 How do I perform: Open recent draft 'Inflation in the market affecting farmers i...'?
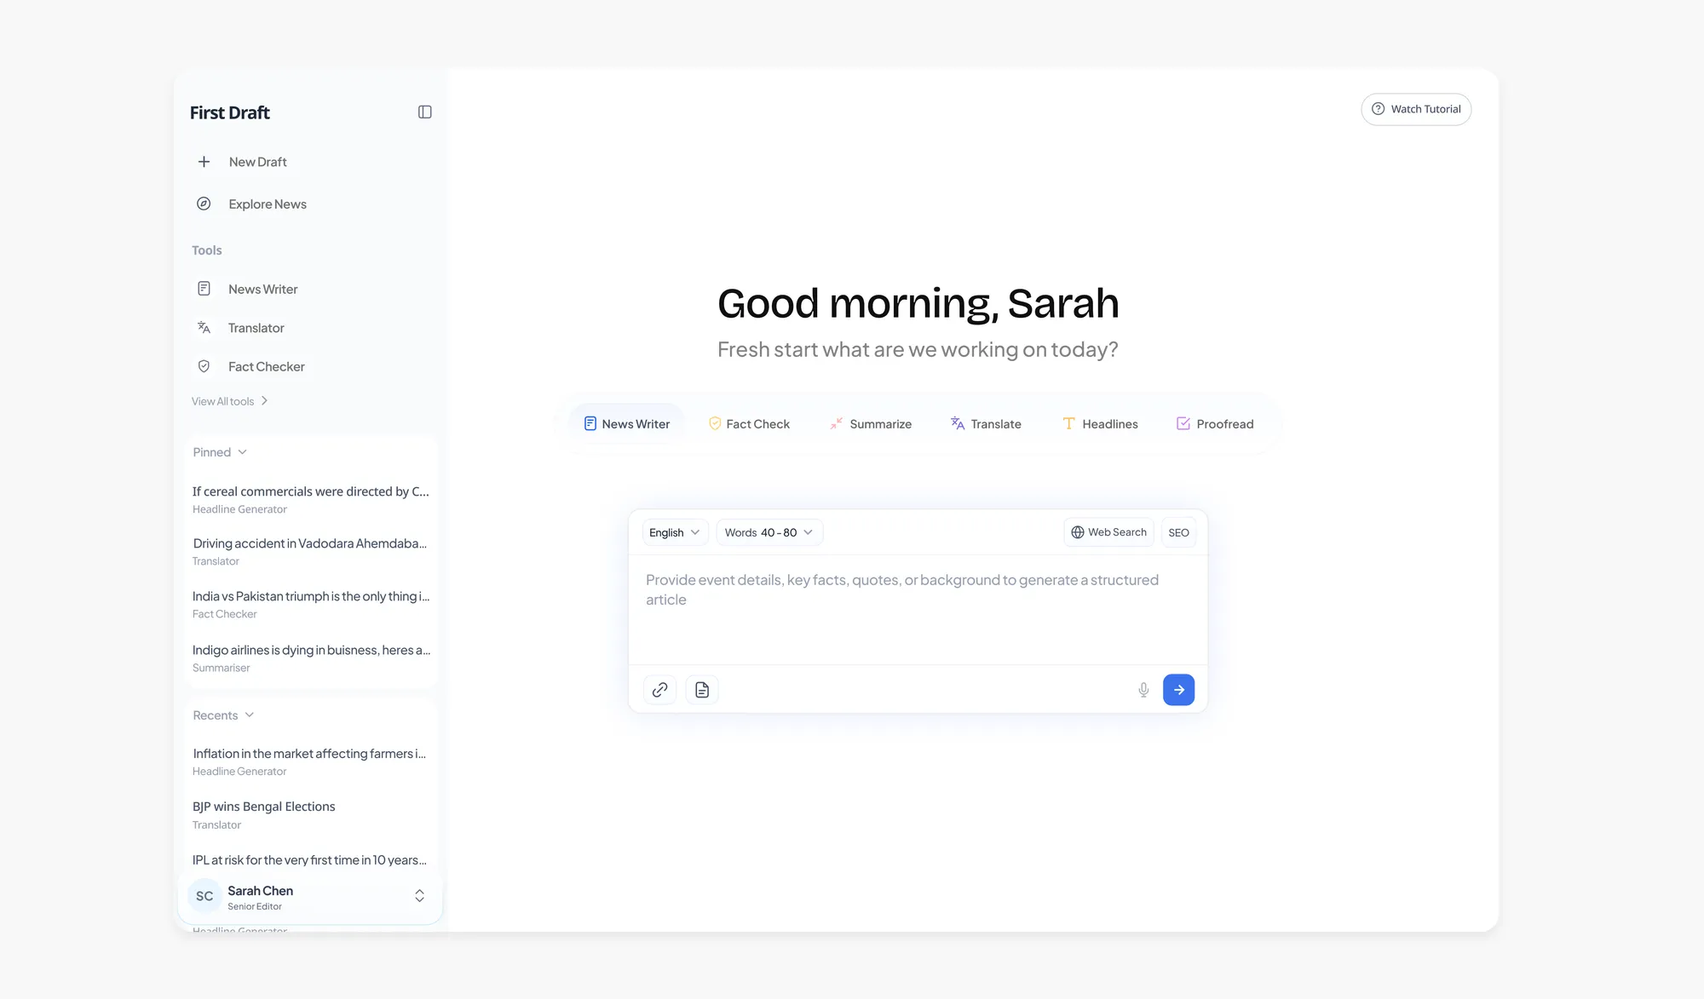[311, 762]
